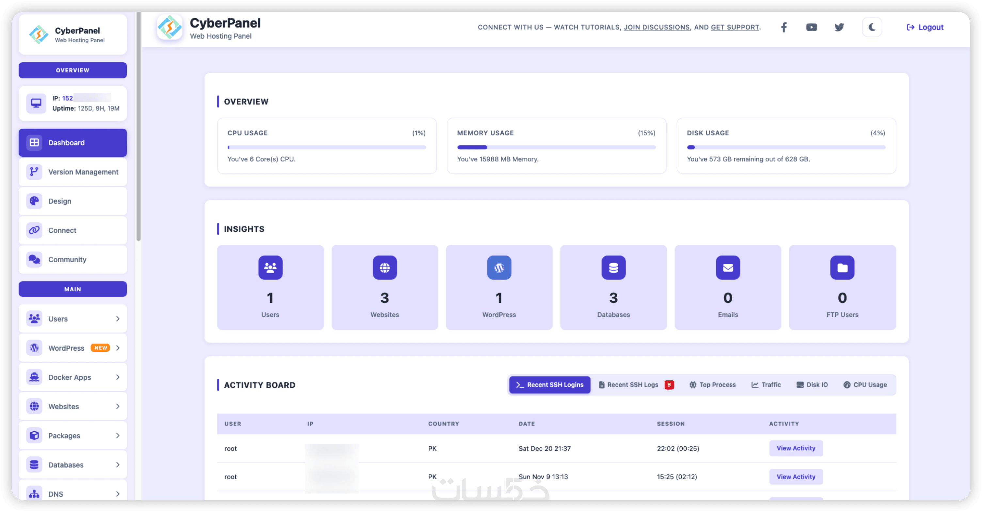The height and width of the screenshot is (512, 982).
Task: Click the Memory Usage progress bar
Action: click(x=556, y=147)
